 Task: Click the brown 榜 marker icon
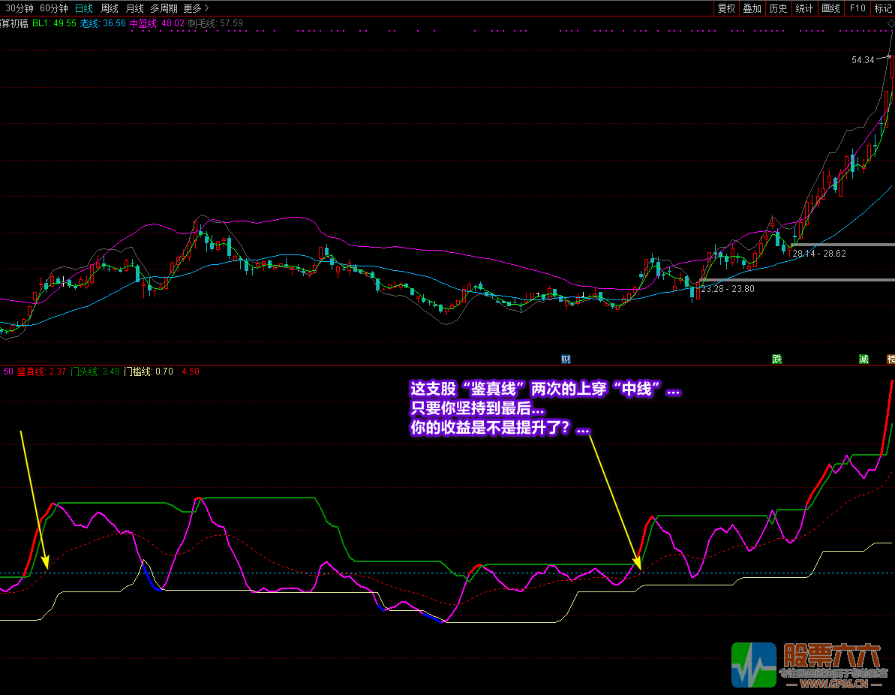coord(891,360)
